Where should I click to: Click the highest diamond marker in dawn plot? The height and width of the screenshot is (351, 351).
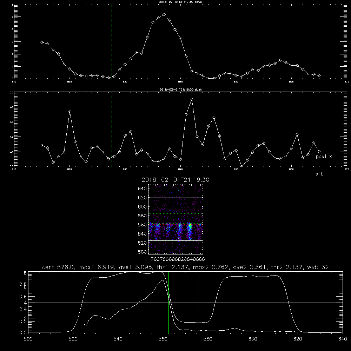[164, 14]
